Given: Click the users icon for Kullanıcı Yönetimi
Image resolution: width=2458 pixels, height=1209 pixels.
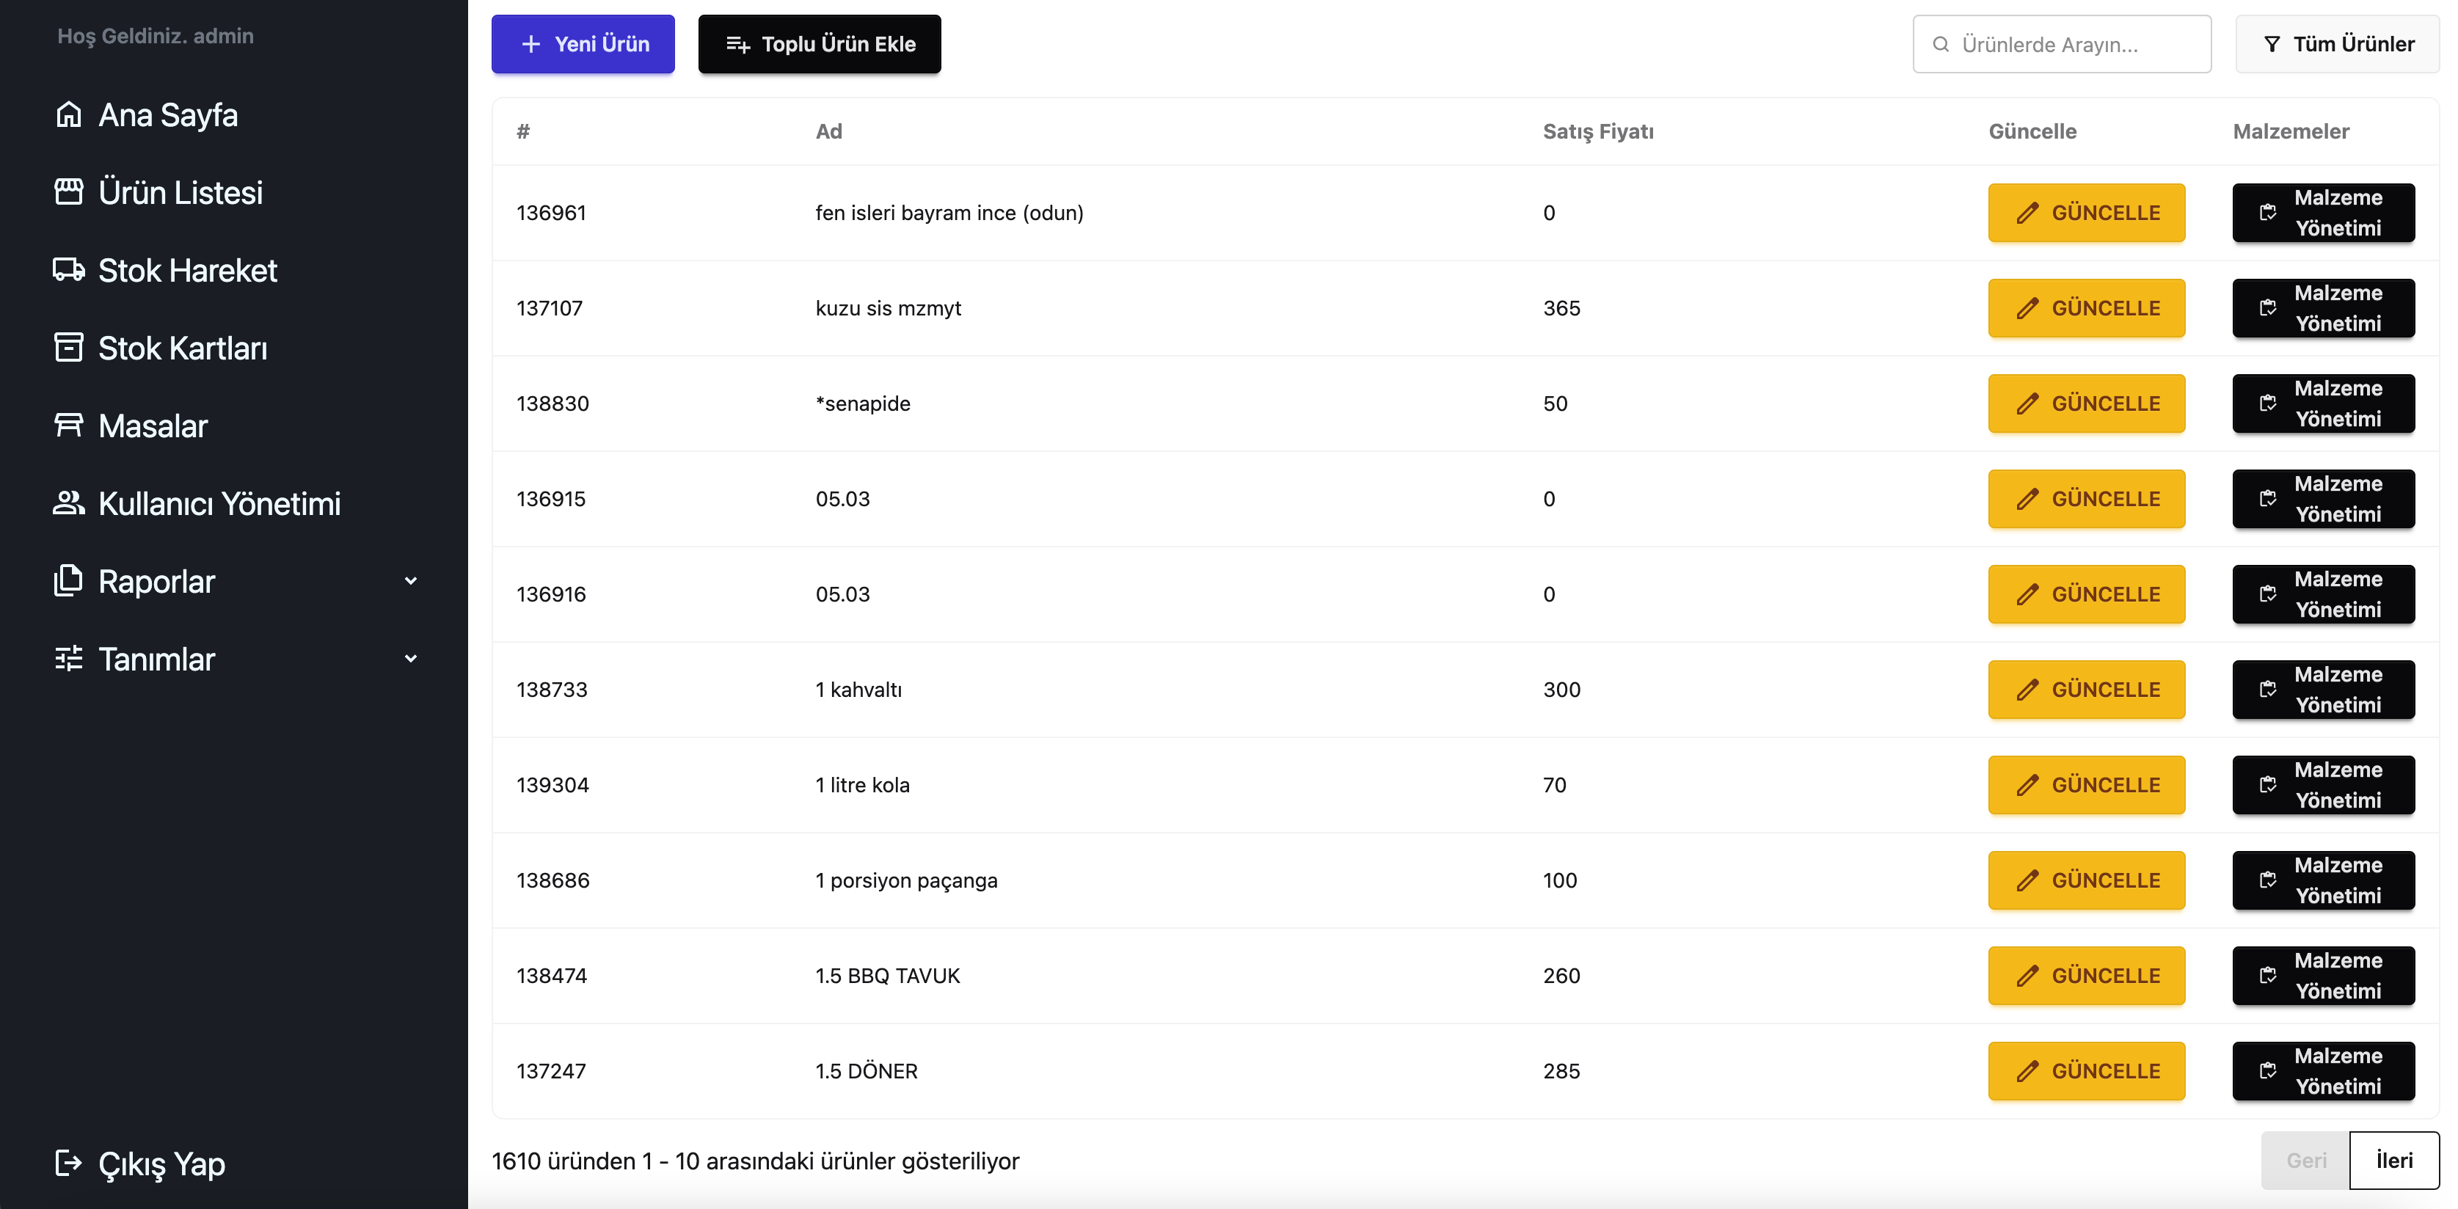Looking at the screenshot, I should point(69,503).
